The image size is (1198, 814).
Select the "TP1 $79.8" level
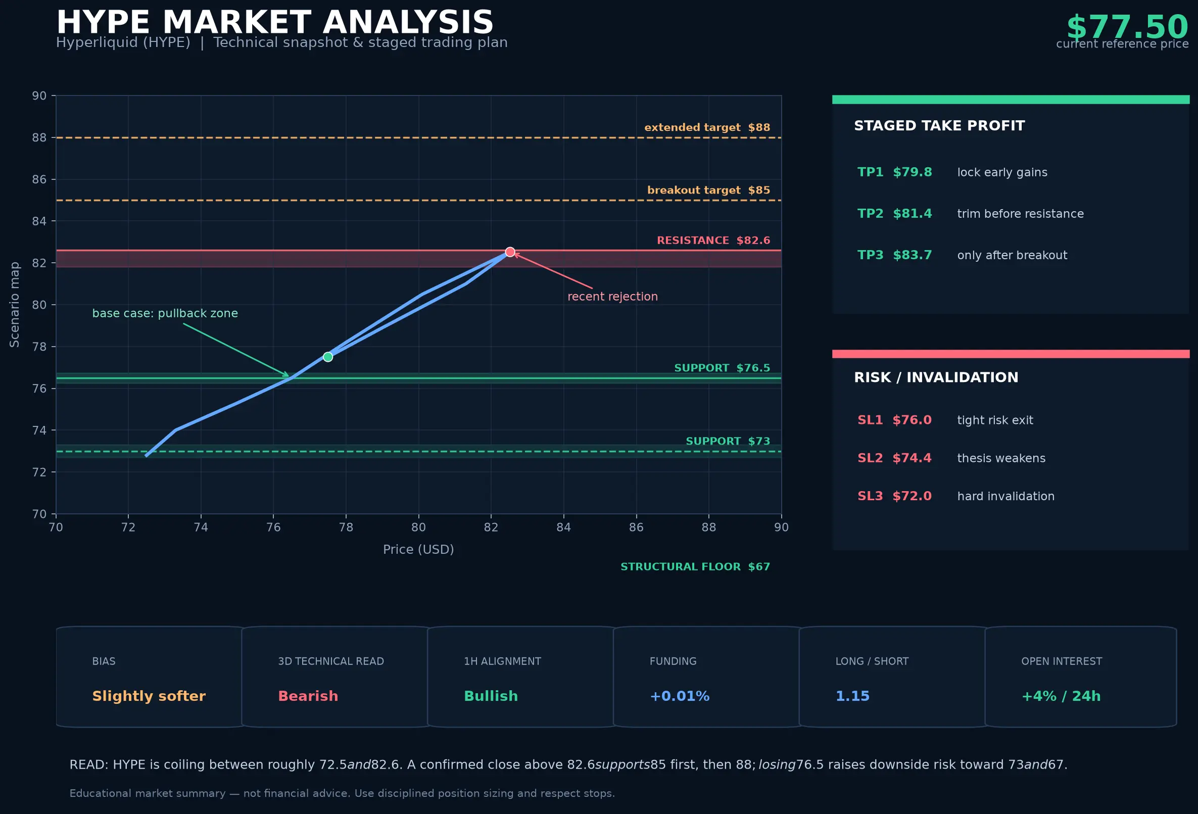[895, 172]
